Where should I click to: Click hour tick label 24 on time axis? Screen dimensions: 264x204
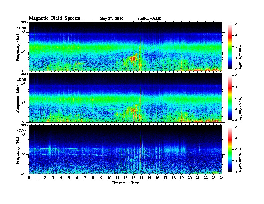222,178
